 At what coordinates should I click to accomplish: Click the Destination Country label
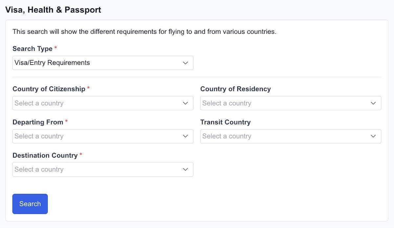click(45, 155)
